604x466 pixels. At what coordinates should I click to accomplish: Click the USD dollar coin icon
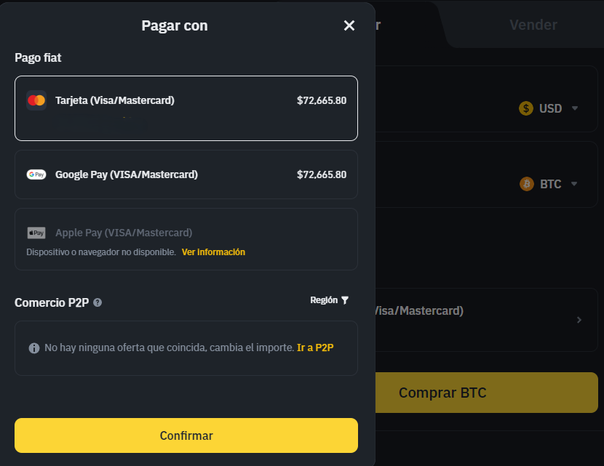(526, 108)
